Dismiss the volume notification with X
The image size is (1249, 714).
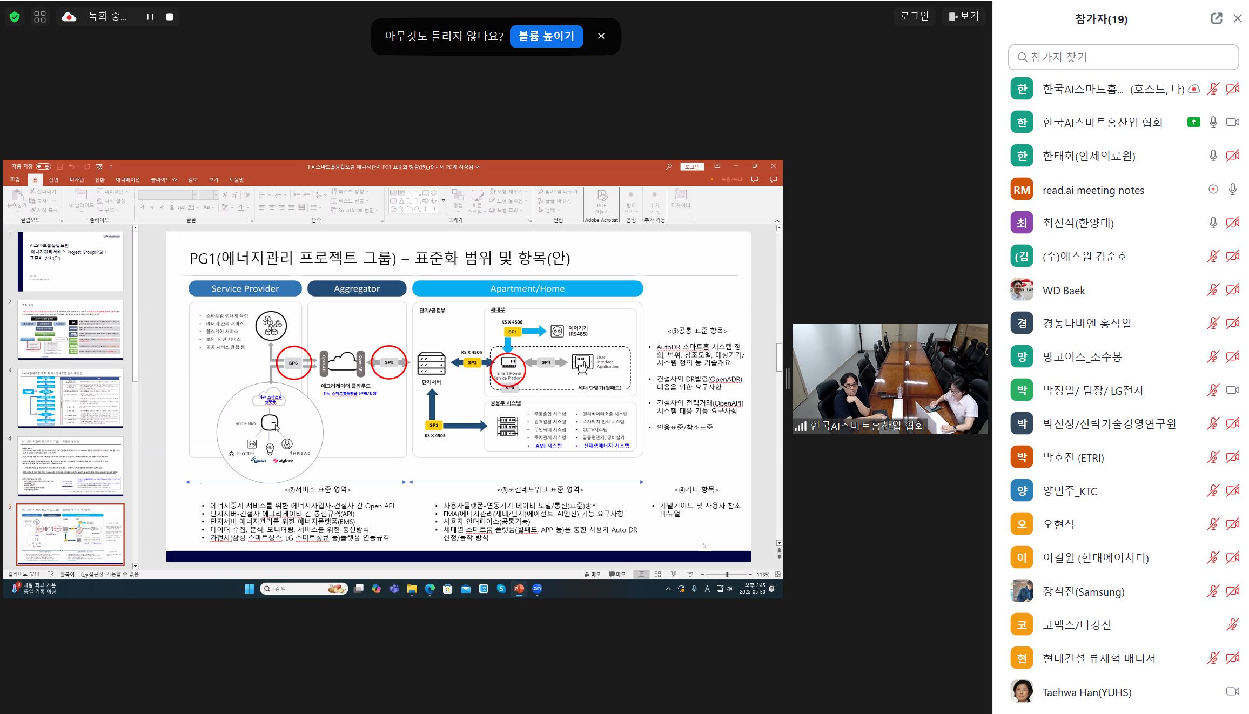click(601, 36)
